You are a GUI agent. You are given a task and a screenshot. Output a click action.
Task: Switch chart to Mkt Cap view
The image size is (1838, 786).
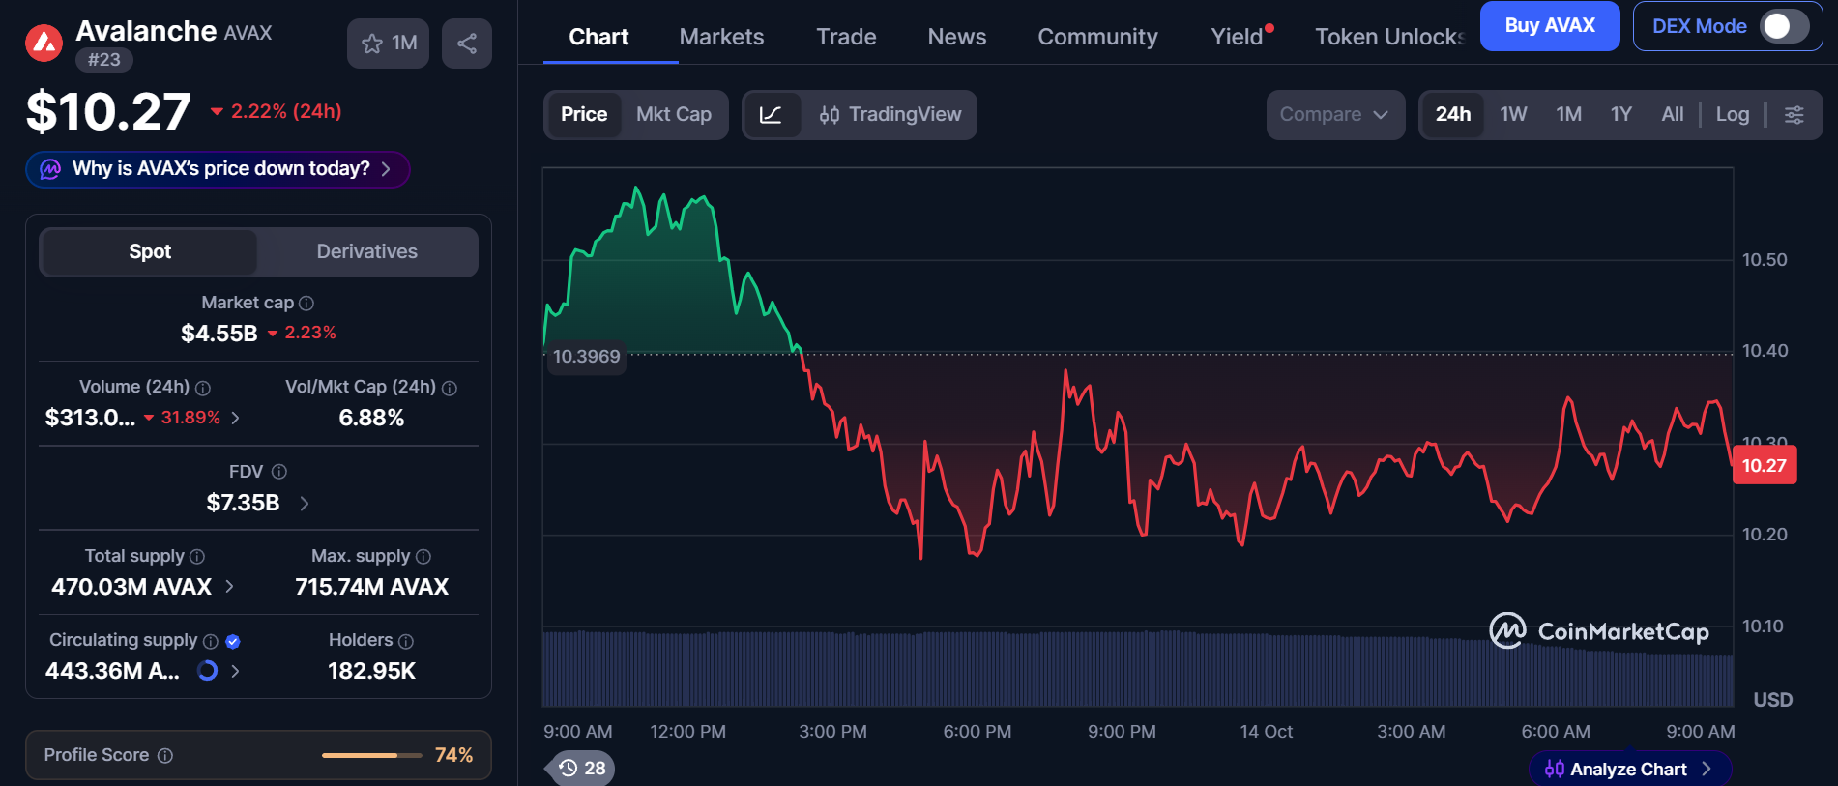click(x=674, y=115)
